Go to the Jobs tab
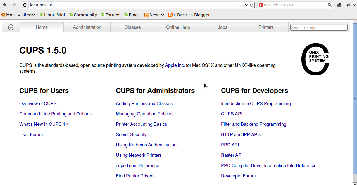The height and width of the screenshot is (185, 357). coord(222,27)
